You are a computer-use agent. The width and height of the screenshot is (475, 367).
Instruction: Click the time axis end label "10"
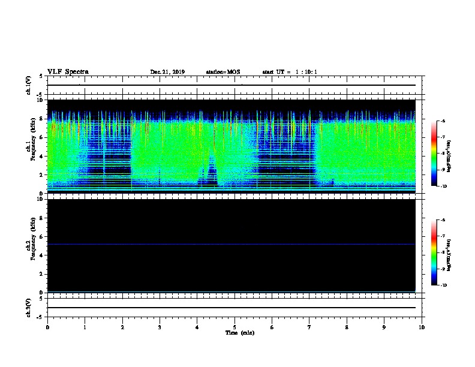click(x=422, y=327)
